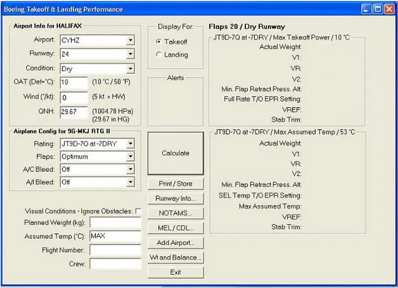
Task: Open the A/I Bleed dropdown
Action: coord(97,182)
